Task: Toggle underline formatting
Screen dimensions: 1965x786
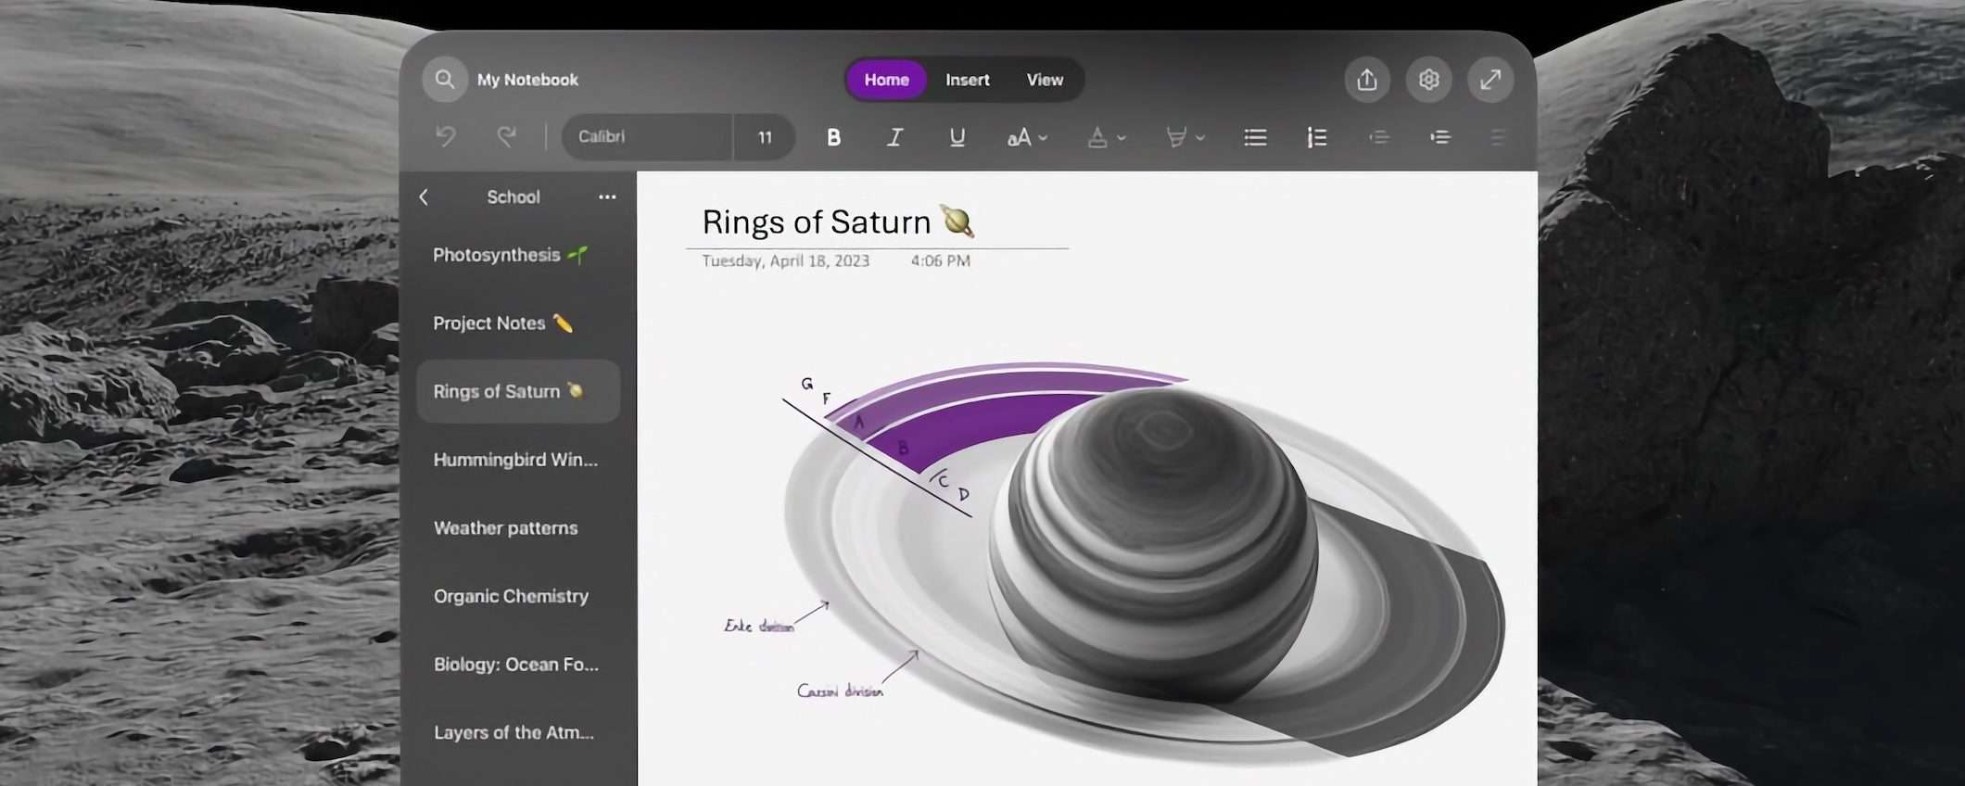Action: click(x=957, y=137)
